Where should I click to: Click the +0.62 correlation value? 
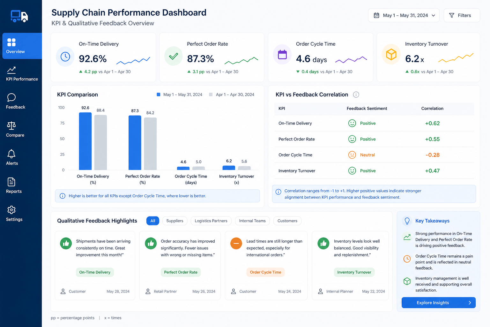[x=432, y=123]
